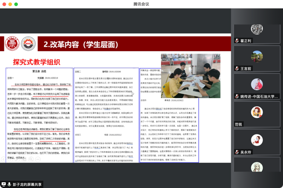283x188 pixels.
Task: Select 范锐 participant tile
Action: (x=257, y=114)
